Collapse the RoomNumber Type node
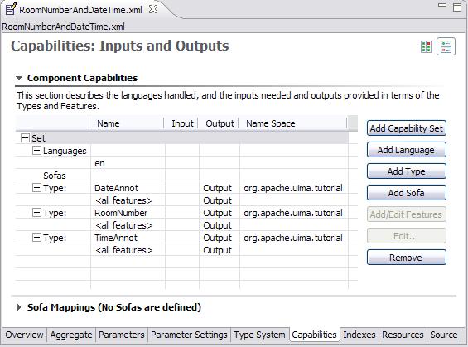 coord(36,213)
